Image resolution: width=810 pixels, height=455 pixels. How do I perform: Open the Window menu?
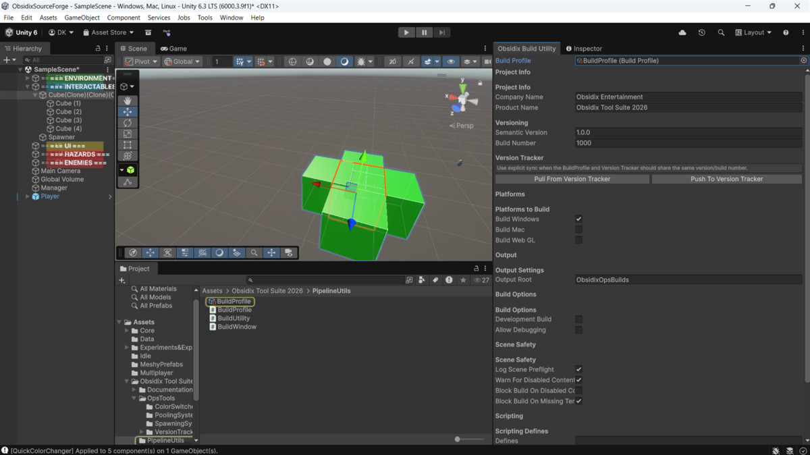coord(232,18)
